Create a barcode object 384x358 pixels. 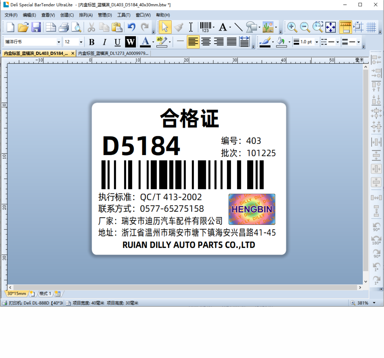205,27
